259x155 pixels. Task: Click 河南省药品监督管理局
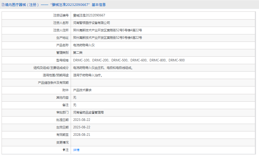(x=88, y=113)
